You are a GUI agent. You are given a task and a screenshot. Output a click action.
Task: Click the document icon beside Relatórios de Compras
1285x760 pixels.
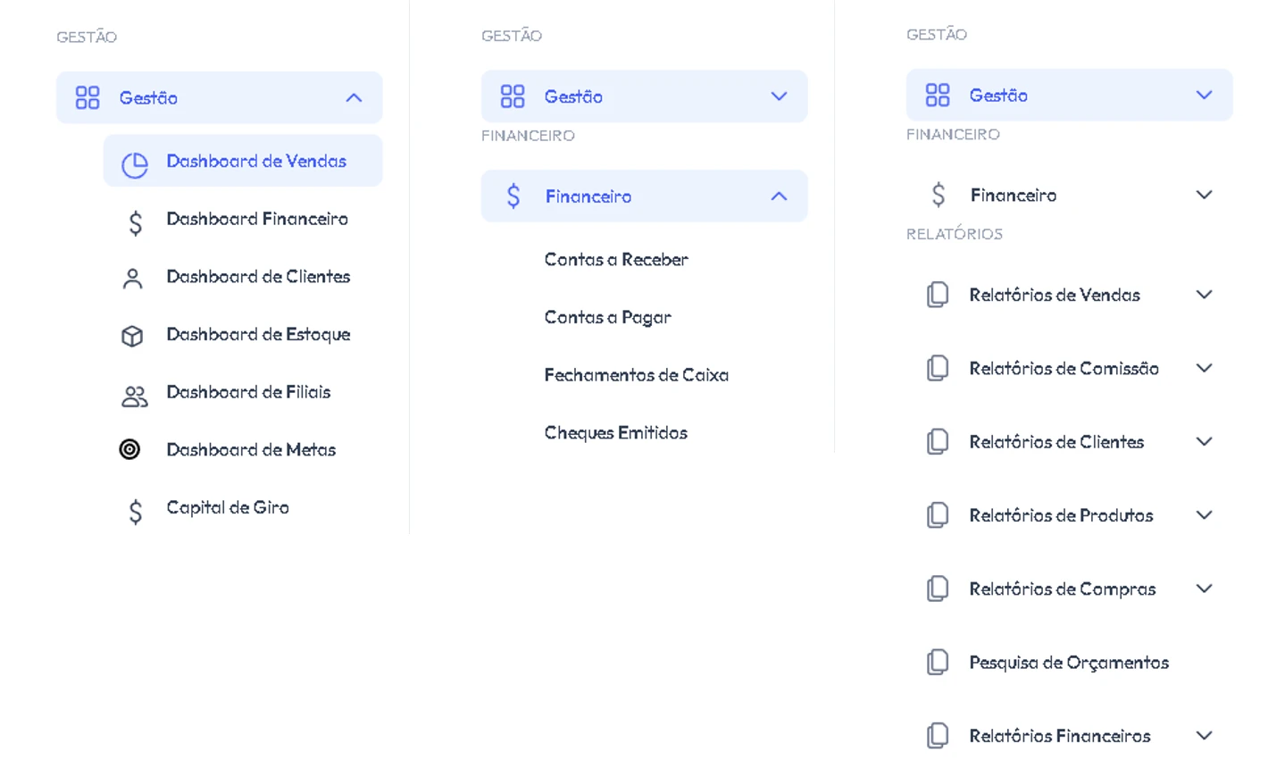click(938, 589)
